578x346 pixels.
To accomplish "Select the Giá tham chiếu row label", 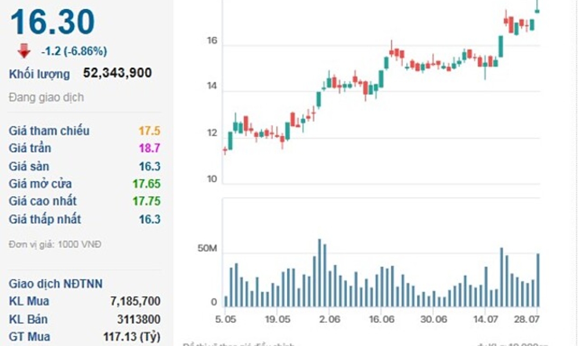I will tap(49, 131).
